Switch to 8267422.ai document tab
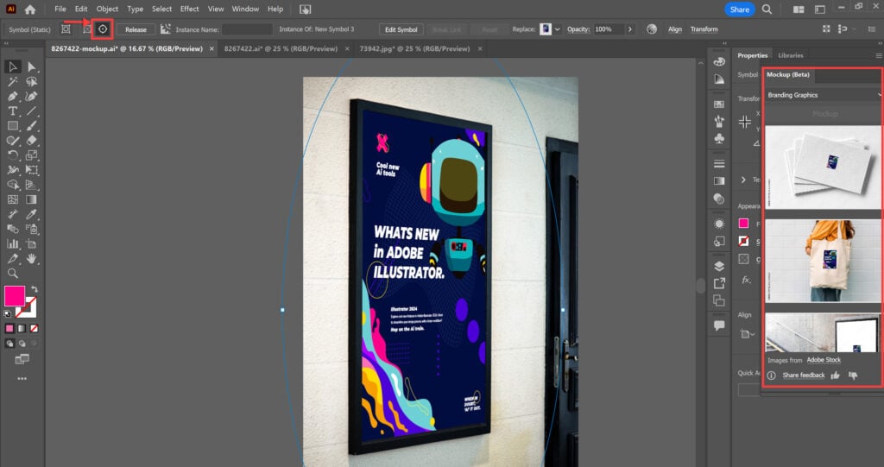The width and height of the screenshot is (884, 467). 281,48
